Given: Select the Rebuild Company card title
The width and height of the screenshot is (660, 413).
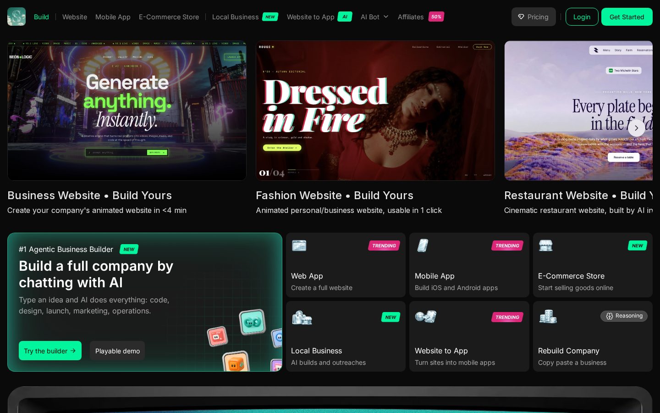Looking at the screenshot, I should (x=569, y=351).
